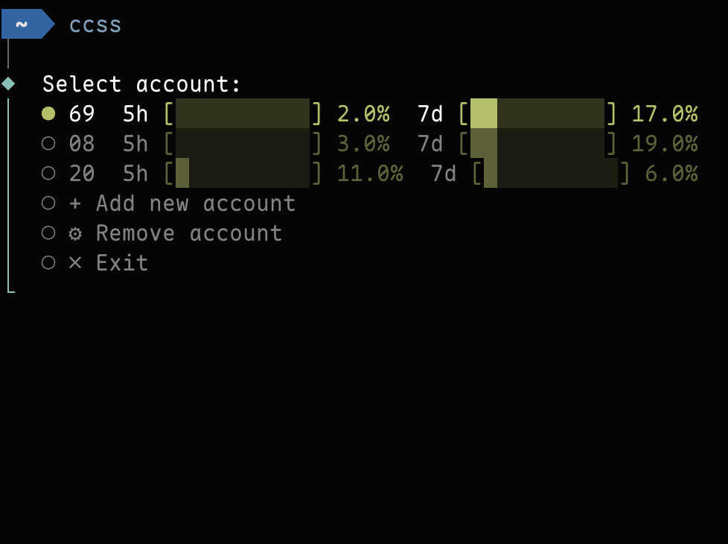
Task: Click the ccss command text in the prompt
Action: point(95,24)
